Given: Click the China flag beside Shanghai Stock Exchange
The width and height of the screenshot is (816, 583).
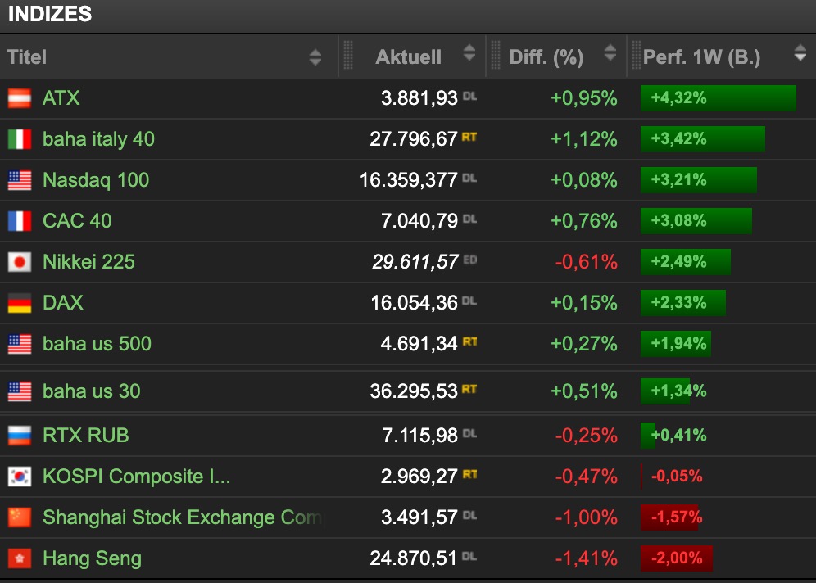Looking at the screenshot, I should tap(20, 517).
